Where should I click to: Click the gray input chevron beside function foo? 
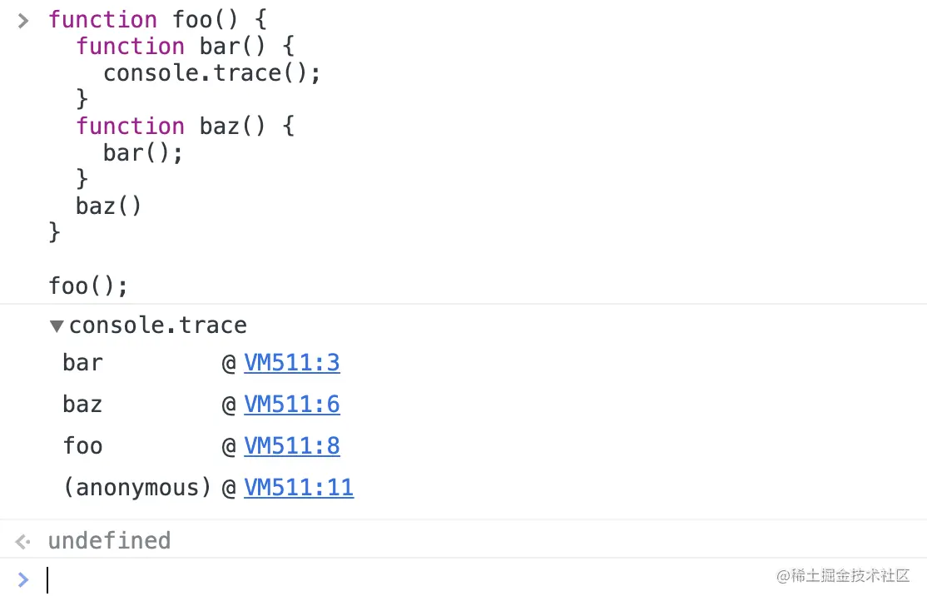coord(22,20)
